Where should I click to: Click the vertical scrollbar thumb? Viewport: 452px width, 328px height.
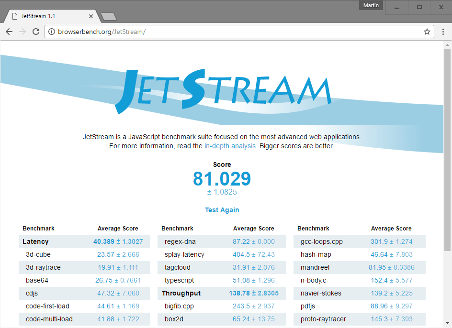447,150
